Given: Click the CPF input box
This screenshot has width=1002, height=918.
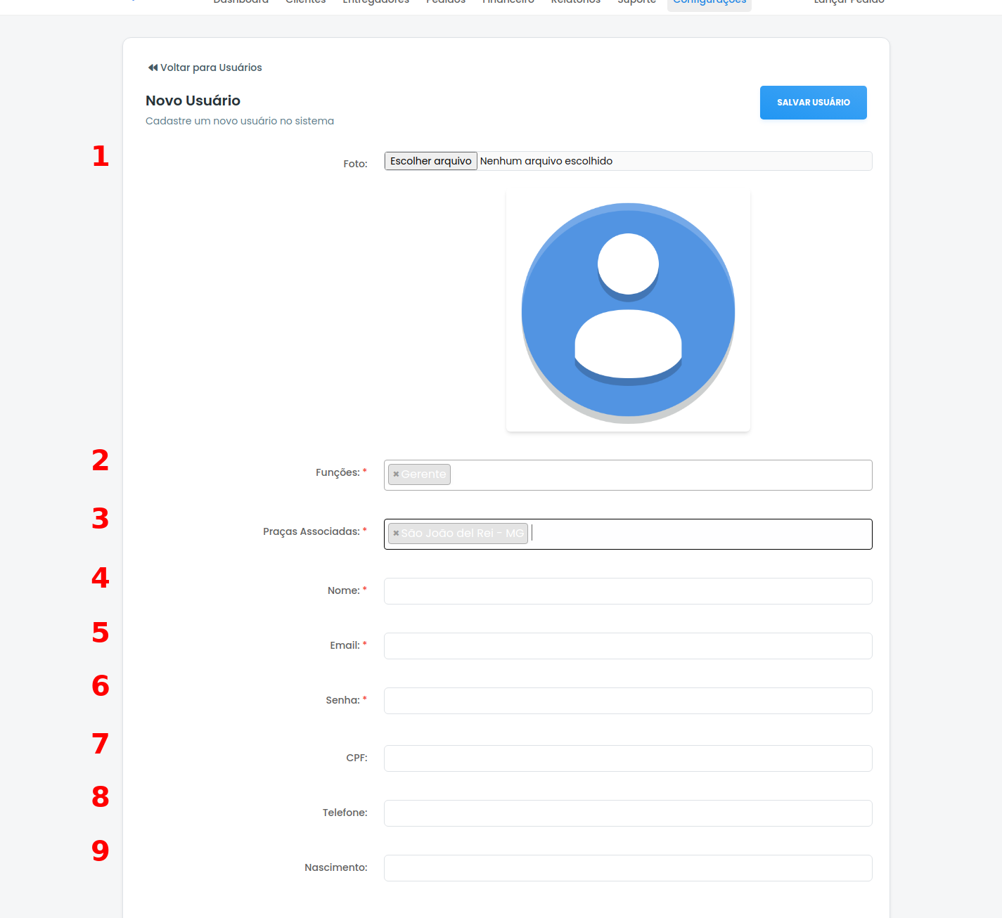Looking at the screenshot, I should [628, 758].
